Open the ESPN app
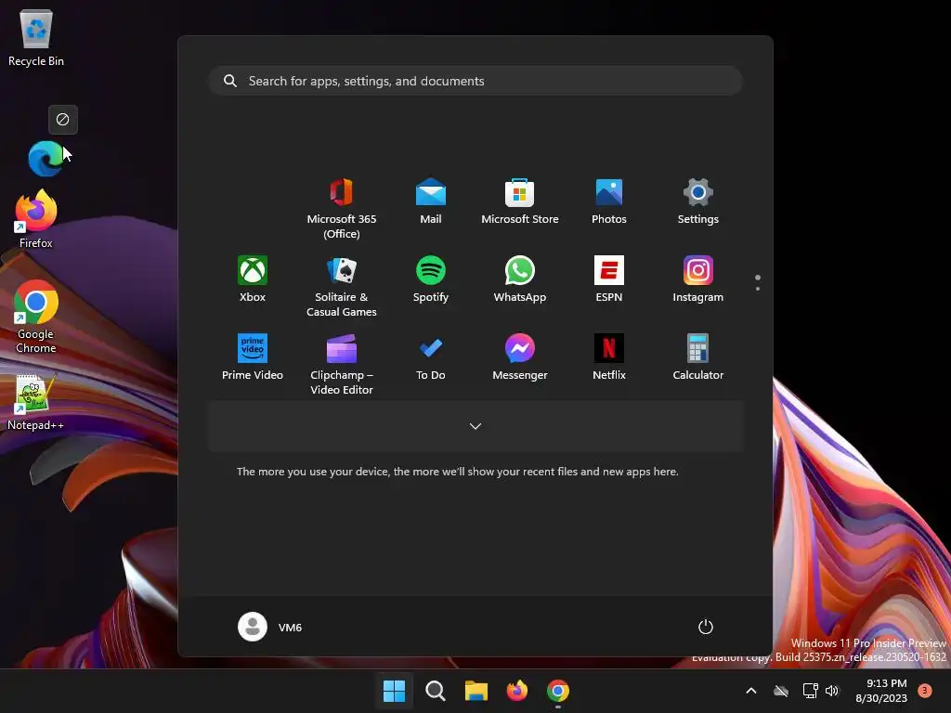 coord(609,279)
